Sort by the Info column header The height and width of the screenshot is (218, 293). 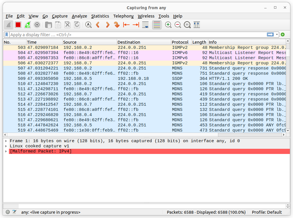click(247, 42)
